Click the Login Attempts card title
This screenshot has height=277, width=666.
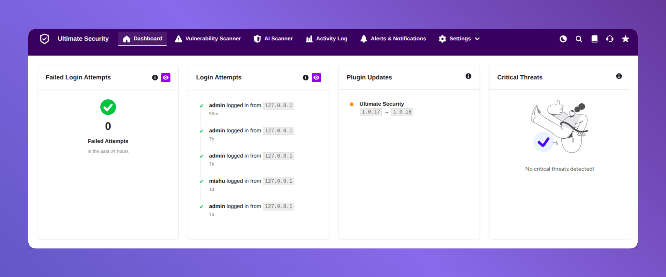[219, 77]
